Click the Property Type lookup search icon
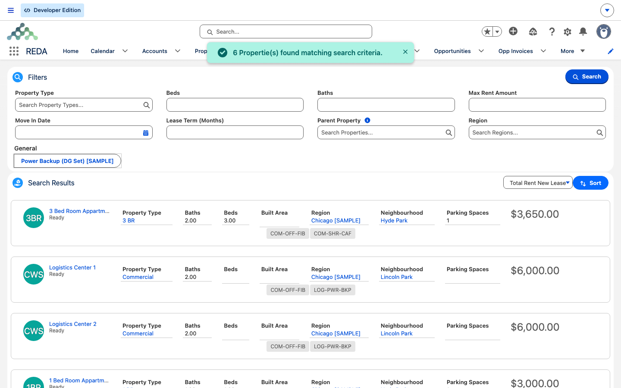Image resolution: width=621 pixels, height=388 pixels. (x=147, y=105)
